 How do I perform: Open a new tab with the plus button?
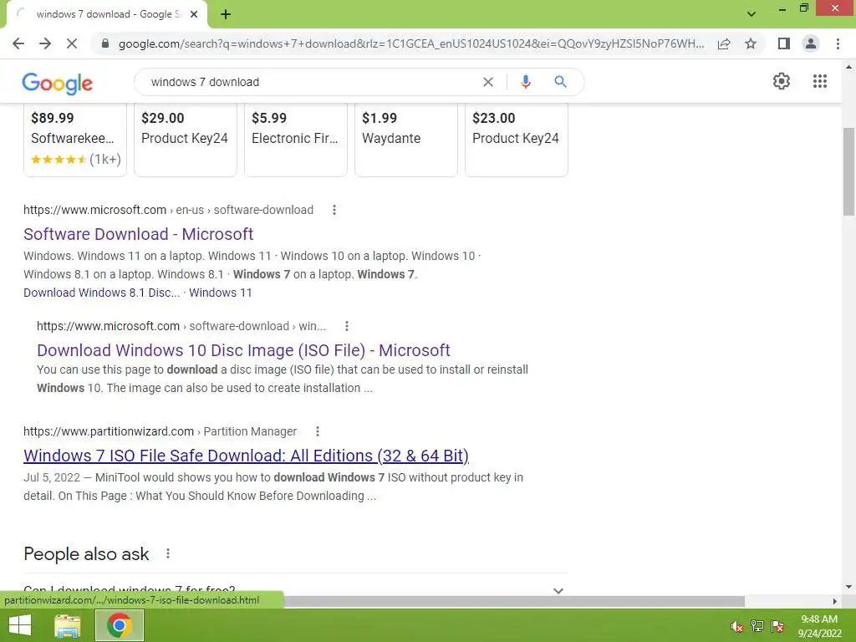pyautogui.click(x=226, y=14)
